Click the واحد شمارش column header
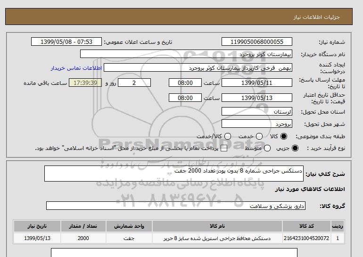363x257 pixels. coord(129,226)
